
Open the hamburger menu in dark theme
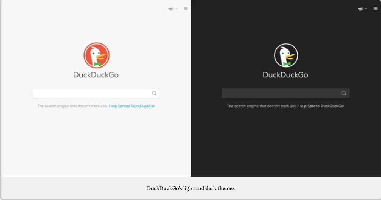tap(375, 9)
